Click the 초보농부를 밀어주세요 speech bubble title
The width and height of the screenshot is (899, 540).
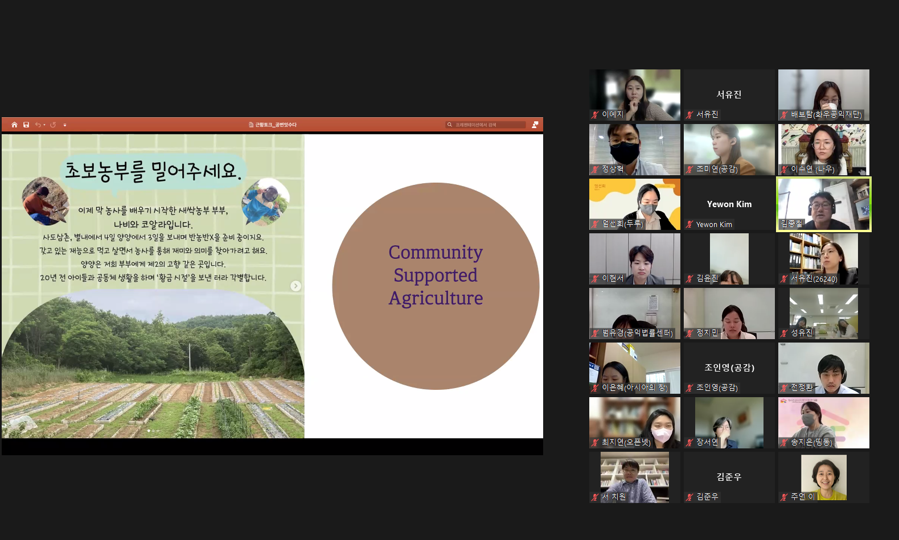coord(153,171)
